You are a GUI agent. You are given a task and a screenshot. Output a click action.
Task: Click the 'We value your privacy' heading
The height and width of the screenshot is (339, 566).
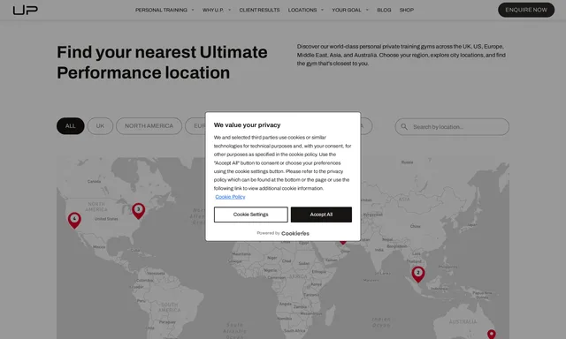click(247, 125)
